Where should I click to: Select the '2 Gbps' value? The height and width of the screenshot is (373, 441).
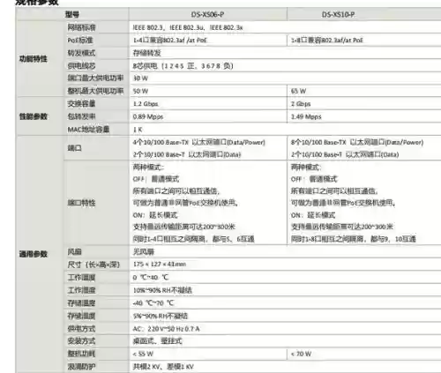click(x=301, y=104)
